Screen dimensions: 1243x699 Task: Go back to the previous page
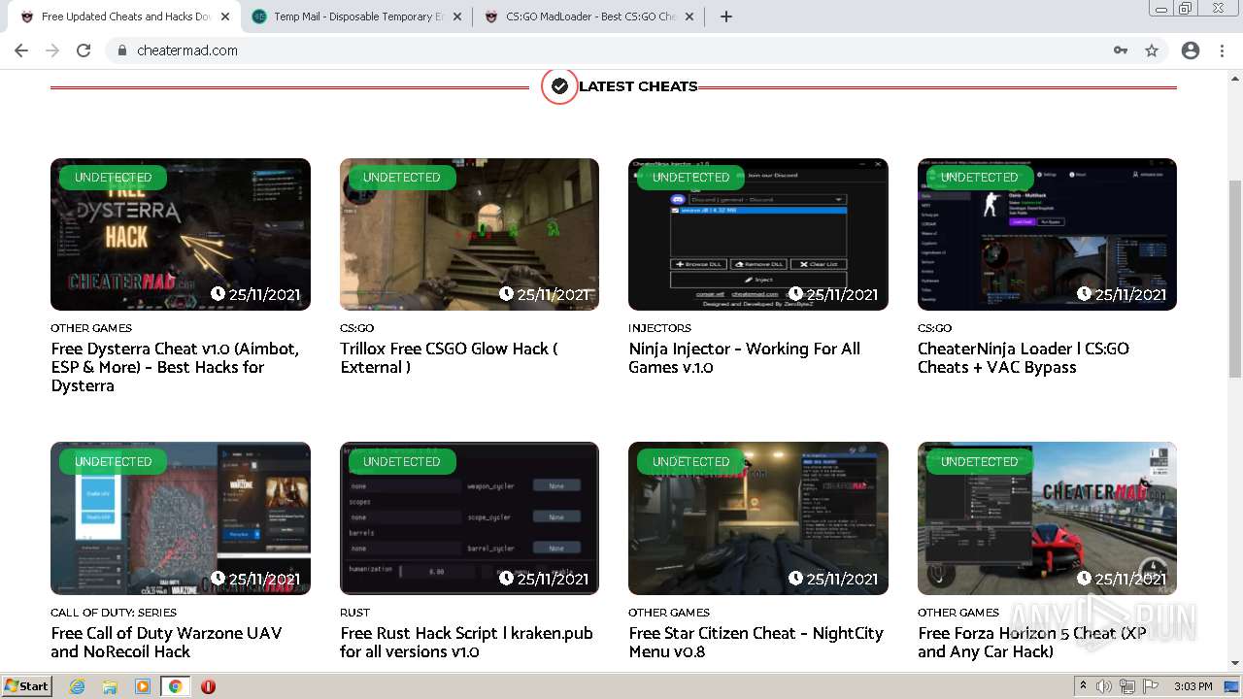pos(21,50)
